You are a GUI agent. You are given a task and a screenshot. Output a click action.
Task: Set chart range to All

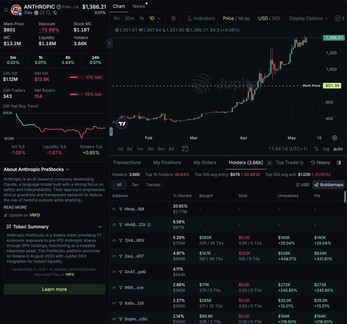tap(171, 149)
